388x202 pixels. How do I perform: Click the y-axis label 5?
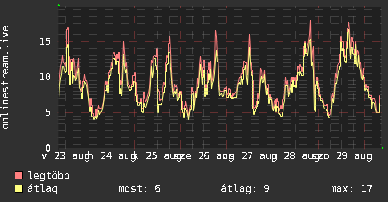pyautogui.click(x=48, y=113)
